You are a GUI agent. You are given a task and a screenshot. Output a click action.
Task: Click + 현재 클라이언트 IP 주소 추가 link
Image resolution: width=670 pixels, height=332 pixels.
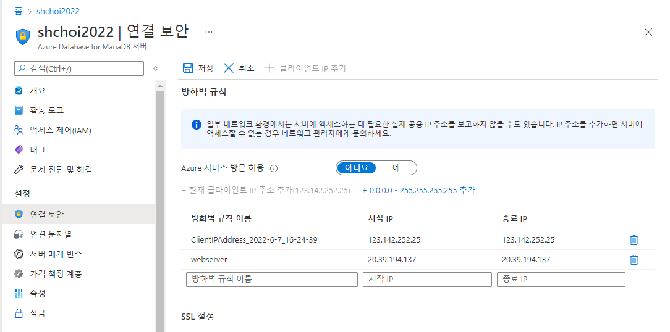click(x=266, y=190)
